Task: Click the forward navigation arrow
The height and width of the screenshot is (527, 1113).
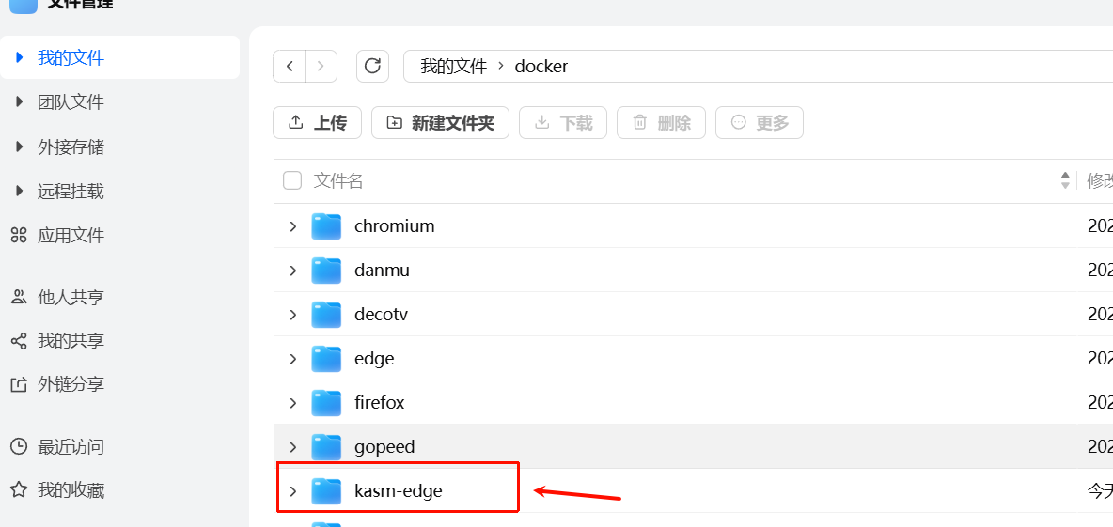Action: pyautogui.click(x=321, y=66)
